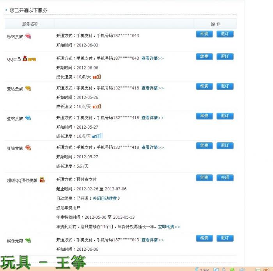
Task: Click 黄钻贵族 service name
Action: tap(15, 89)
